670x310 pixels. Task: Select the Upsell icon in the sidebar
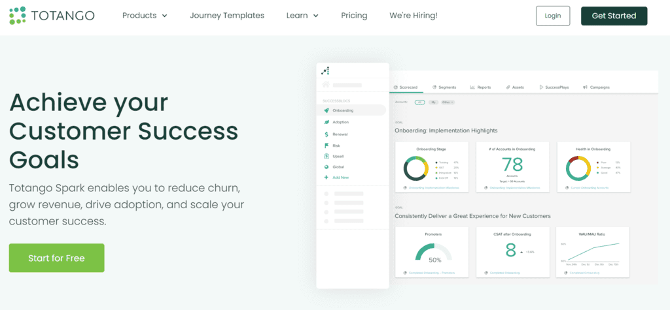326,156
